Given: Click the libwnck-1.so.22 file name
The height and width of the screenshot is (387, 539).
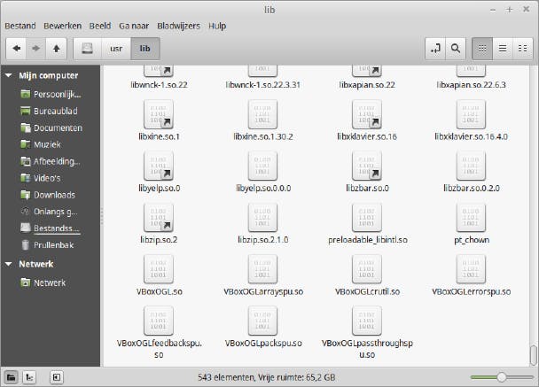Looking at the screenshot, I should (x=159, y=85).
